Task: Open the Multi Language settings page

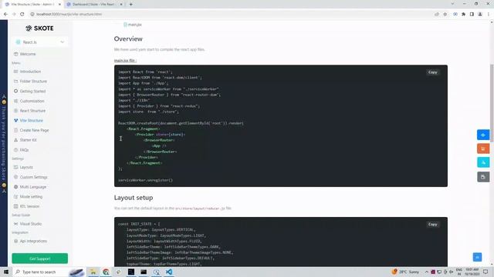Action: (x=33, y=187)
